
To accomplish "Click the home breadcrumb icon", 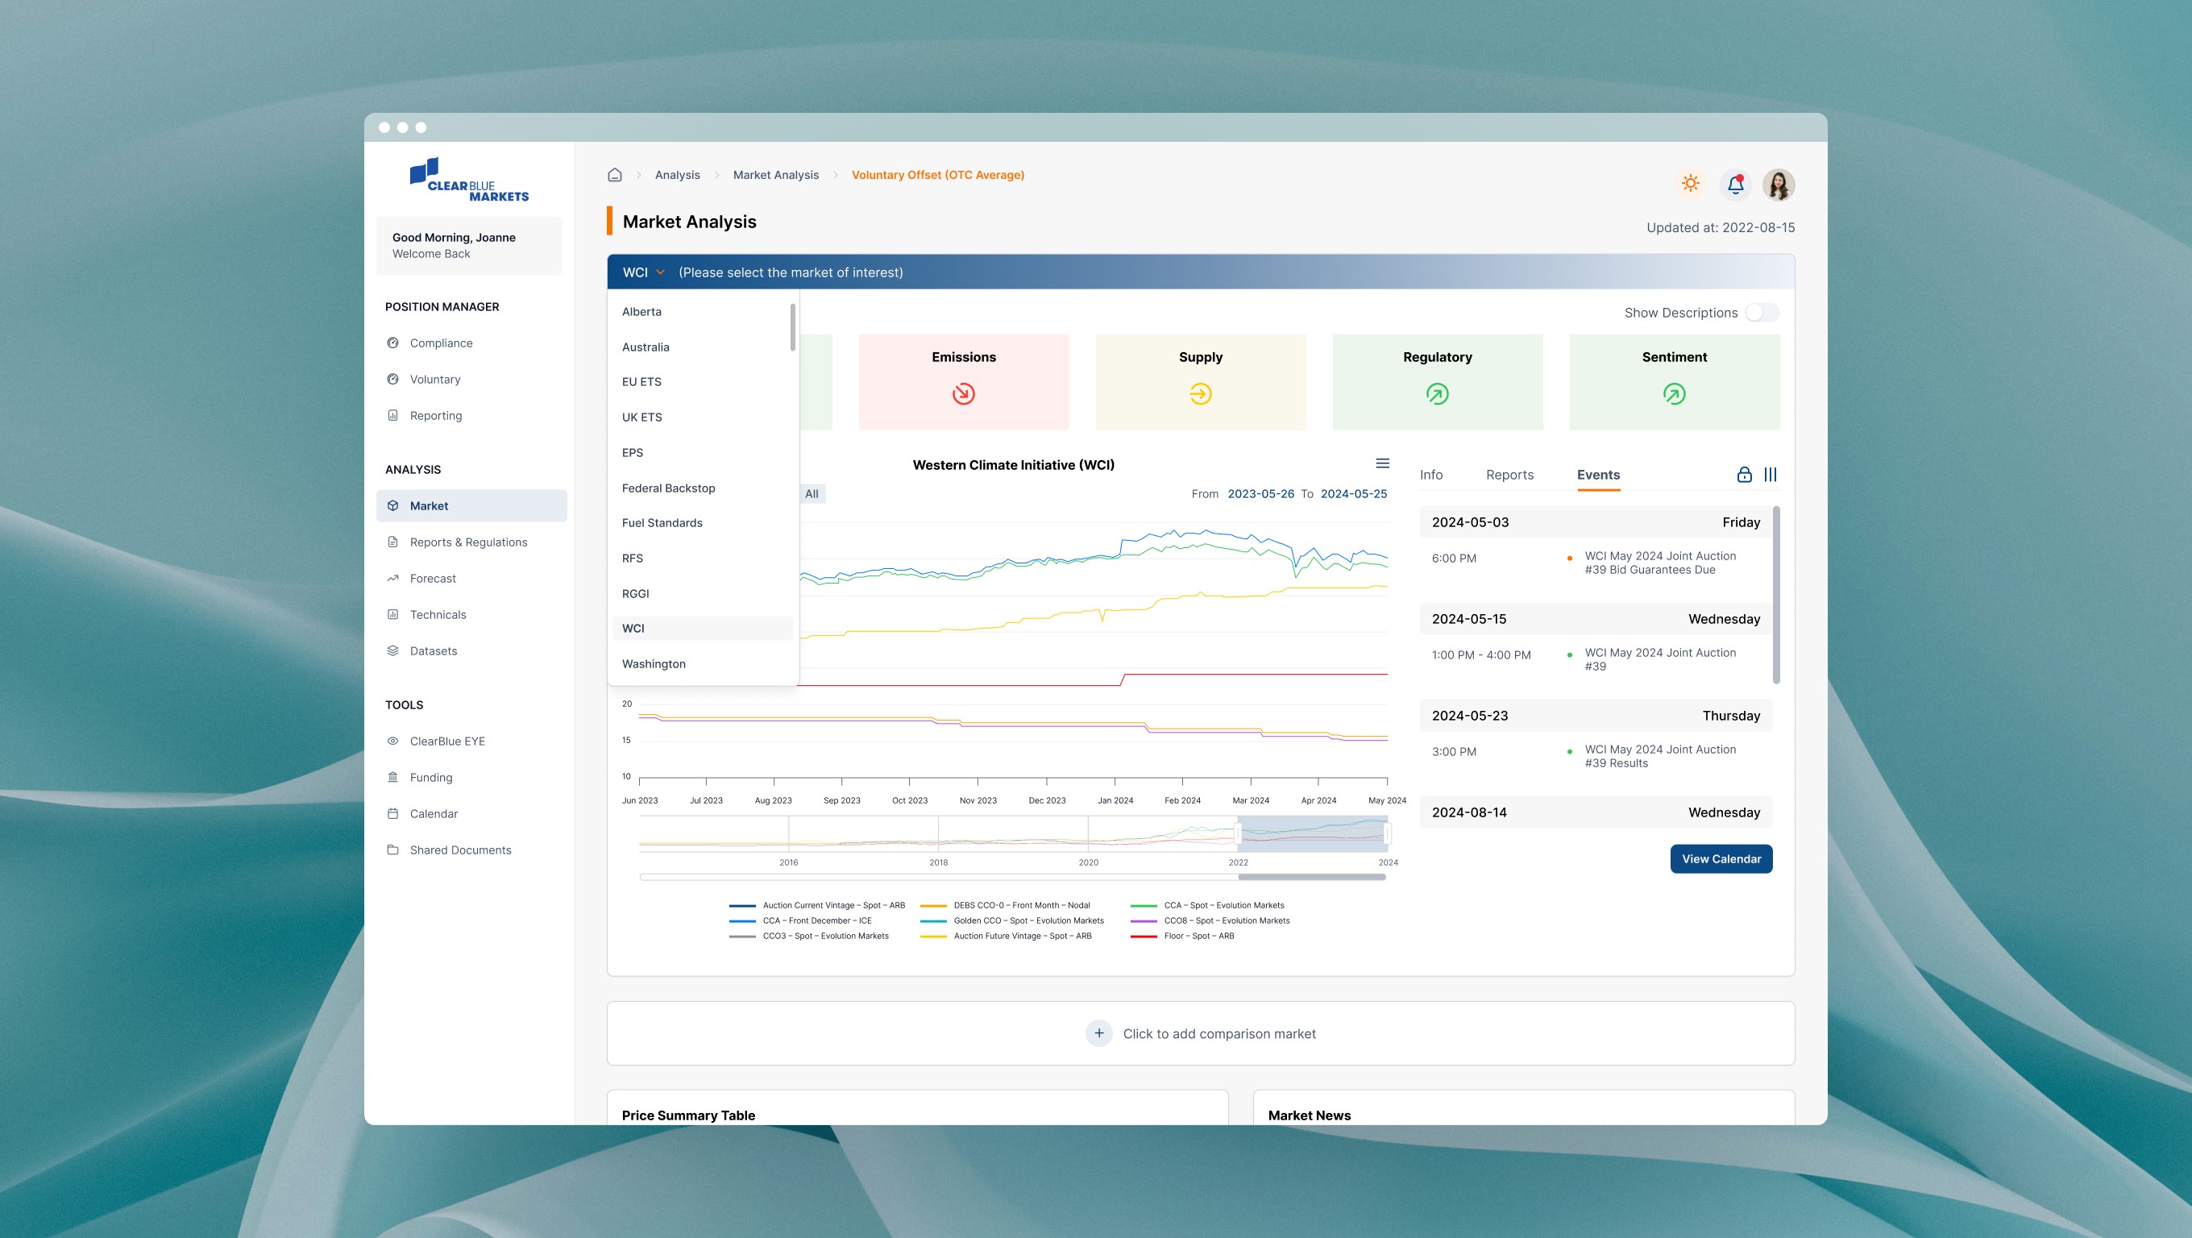I will tap(614, 175).
